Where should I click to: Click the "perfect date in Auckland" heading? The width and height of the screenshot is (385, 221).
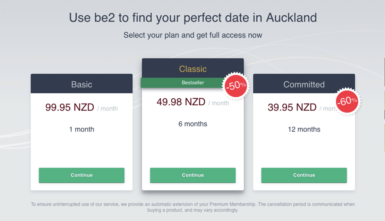[x=193, y=17]
